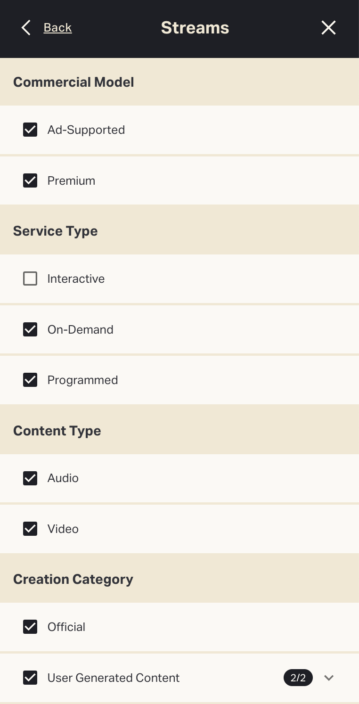Viewport: 359px width, 704px height.
Task: Expand User Generated Content chevron
Action: pyautogui.click(x=329, y=678)
